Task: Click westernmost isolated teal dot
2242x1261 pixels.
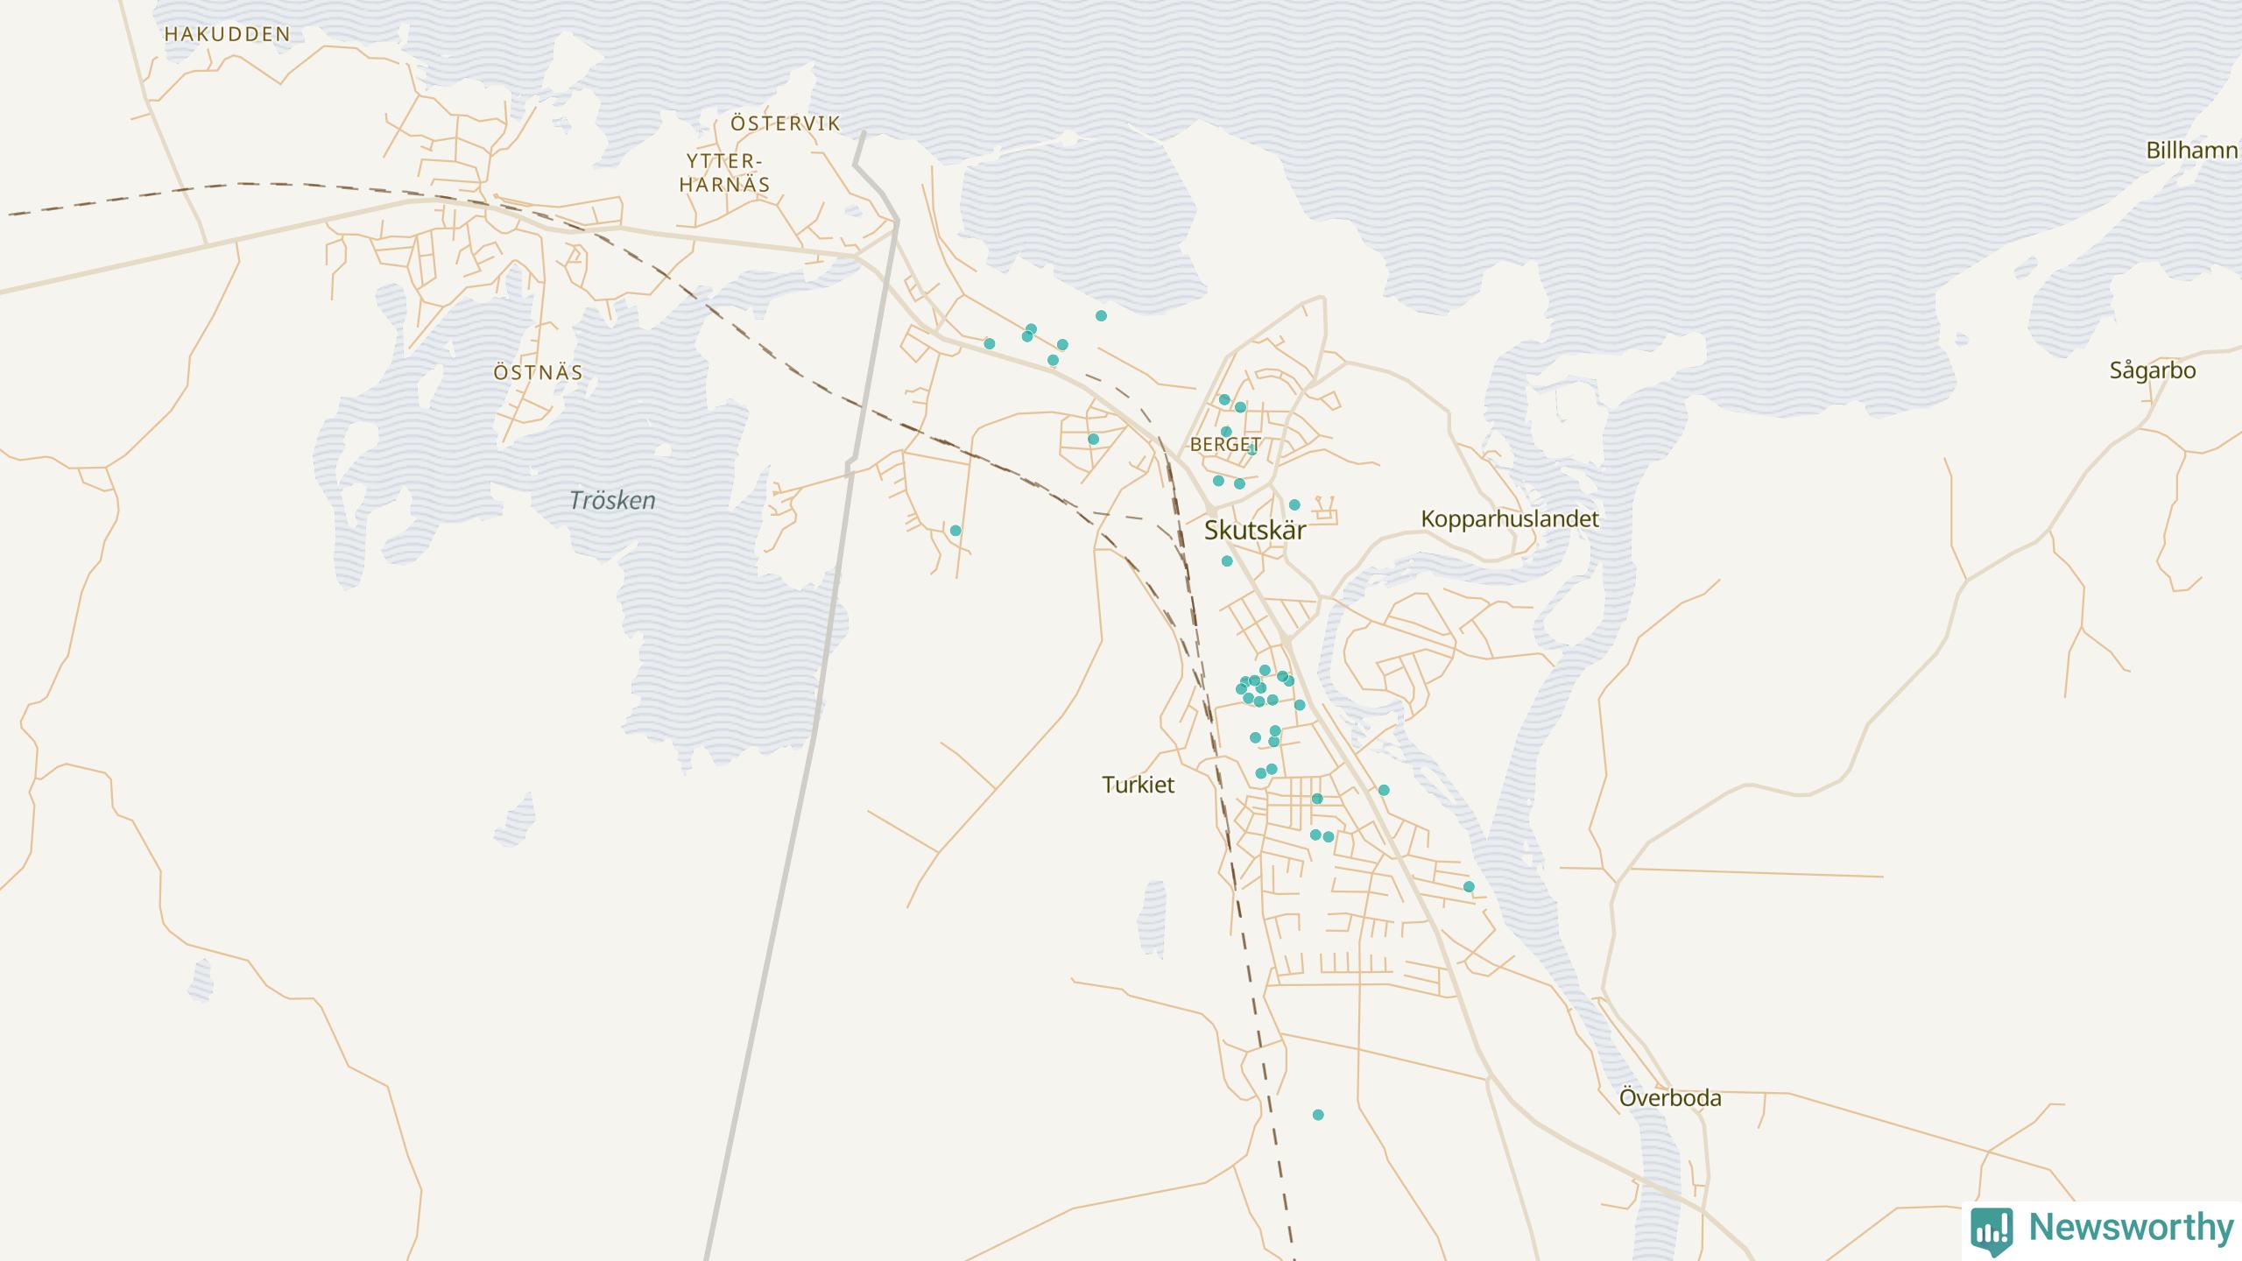Action: (955, 531)
